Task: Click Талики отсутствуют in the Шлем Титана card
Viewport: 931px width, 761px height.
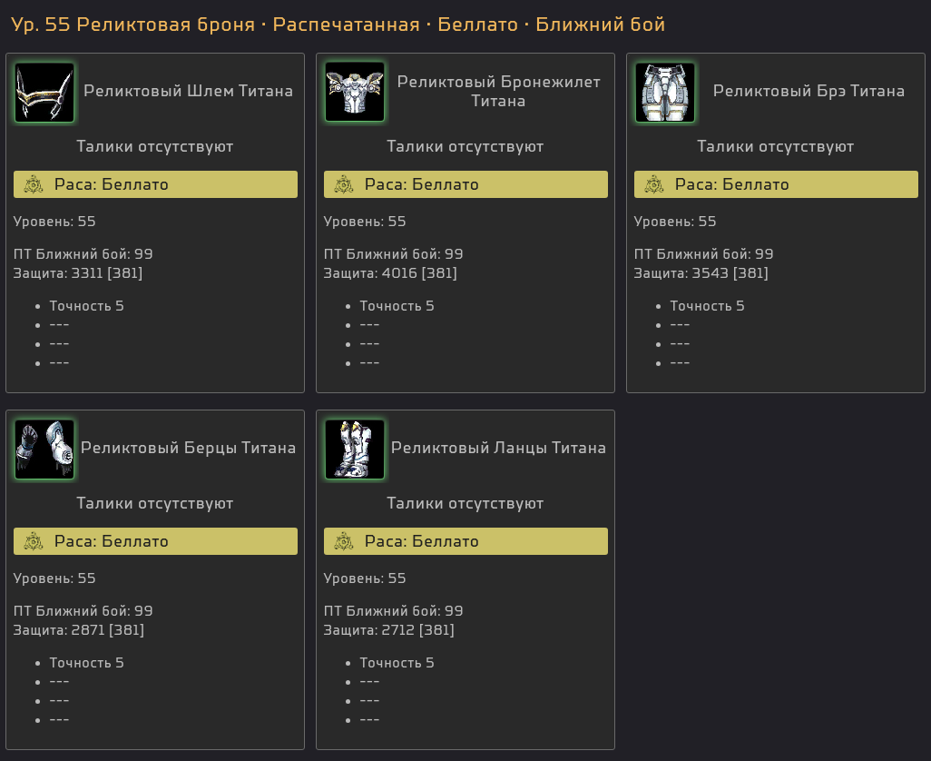Action: pyautogui.click(x=155, y=147)
